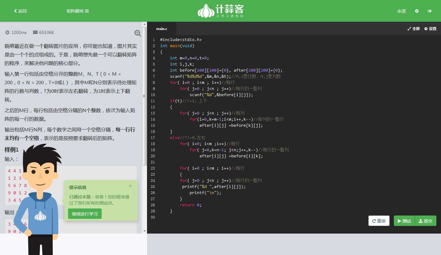
Task: Open the 矩阵翻转 chapter menu
Action: point(77,11)
